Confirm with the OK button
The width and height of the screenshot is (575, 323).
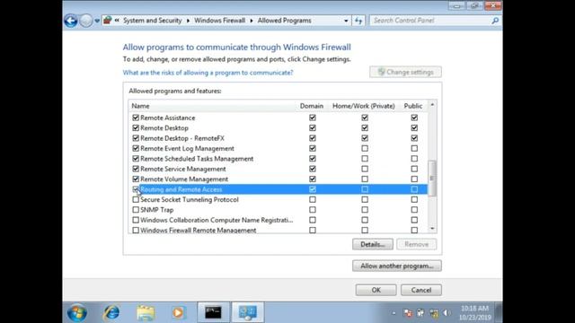tap(376, 290)
